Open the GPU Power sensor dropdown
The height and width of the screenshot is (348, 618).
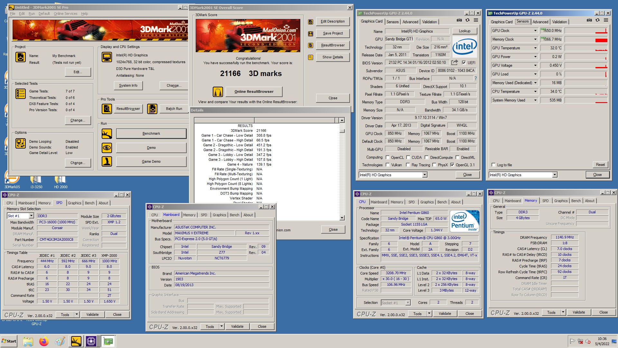(535, 57)
